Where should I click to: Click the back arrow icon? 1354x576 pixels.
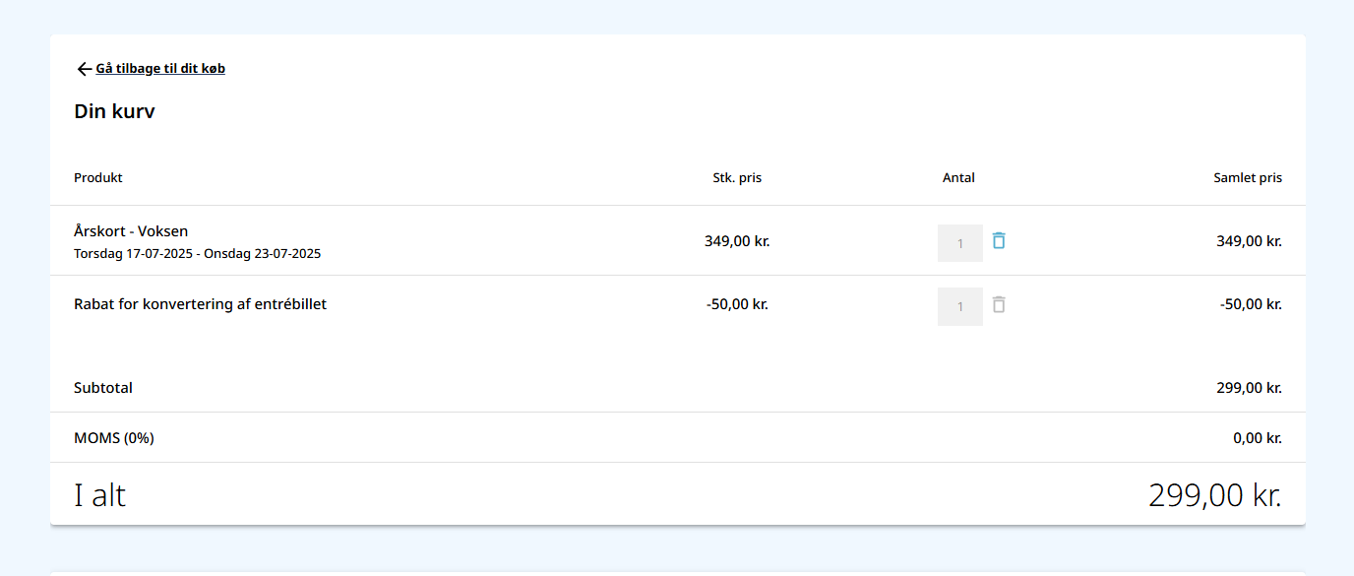(84, 69)
